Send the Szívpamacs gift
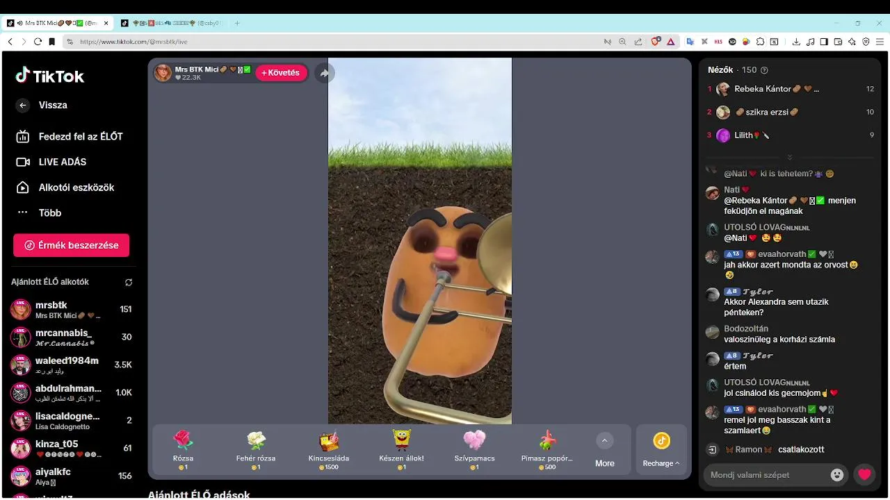Image resolution: width=890 pixels, height=500 pixels. pos(474,450)
